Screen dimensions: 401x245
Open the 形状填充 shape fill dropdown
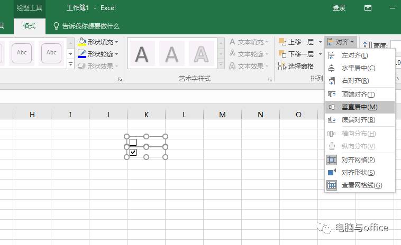click(116, 42)
